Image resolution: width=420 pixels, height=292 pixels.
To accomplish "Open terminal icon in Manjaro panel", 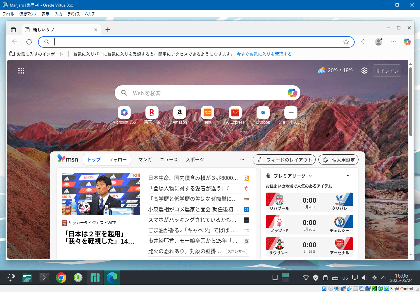I will pos(44,278).
